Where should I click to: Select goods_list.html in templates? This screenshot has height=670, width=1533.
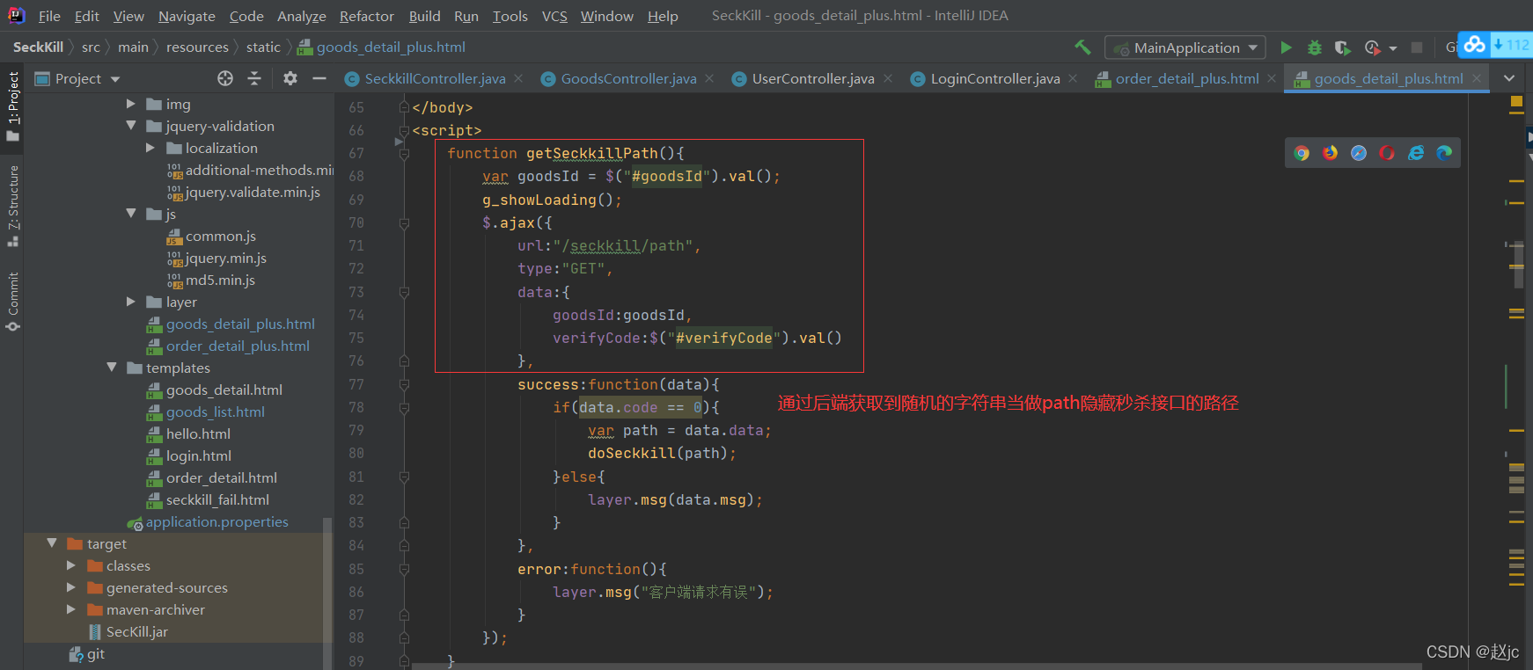(x=216, y=411)
